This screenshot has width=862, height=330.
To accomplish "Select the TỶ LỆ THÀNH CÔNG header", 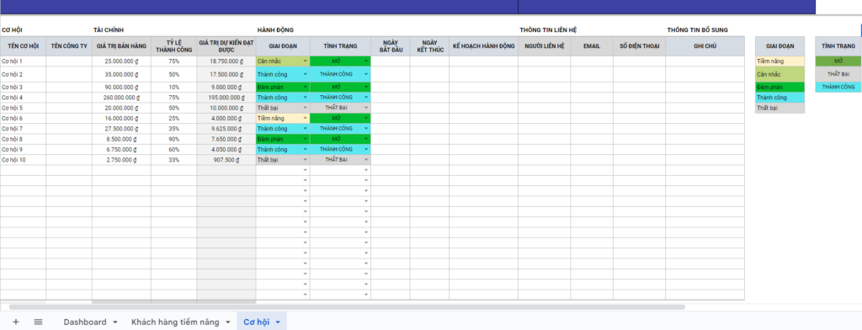I will pyautogui.click(x=173, y=46).
